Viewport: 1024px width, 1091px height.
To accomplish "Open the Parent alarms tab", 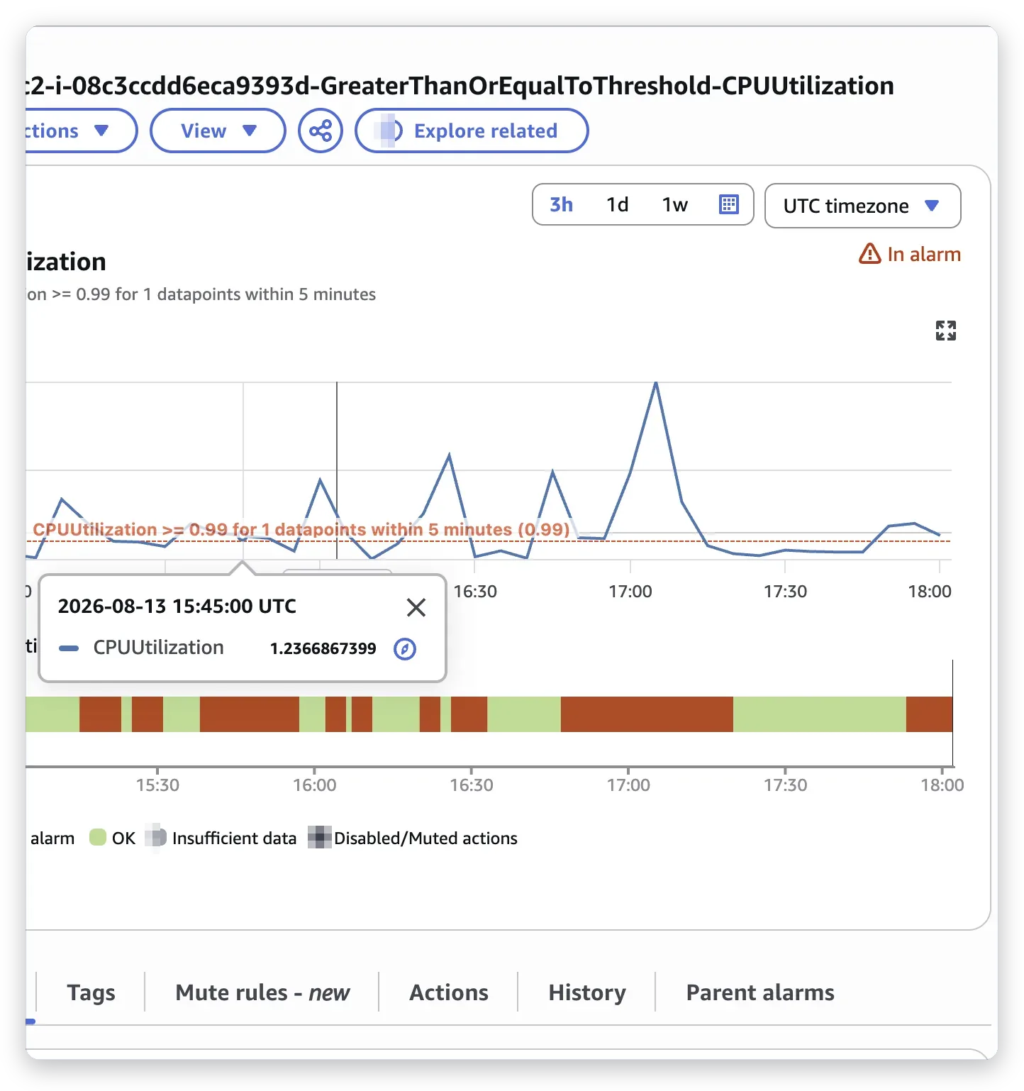I will (x=760, y=992).
